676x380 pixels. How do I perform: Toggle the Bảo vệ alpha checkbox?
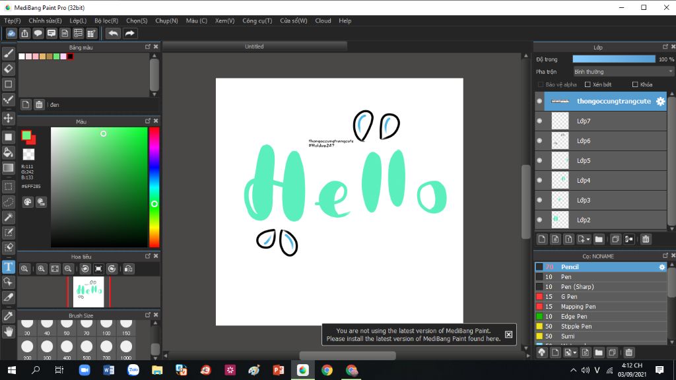(540, 84)
